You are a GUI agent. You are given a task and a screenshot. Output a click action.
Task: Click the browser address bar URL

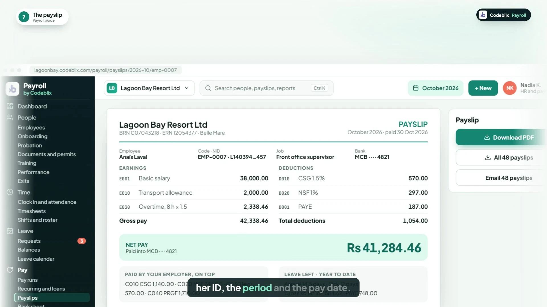105,70
